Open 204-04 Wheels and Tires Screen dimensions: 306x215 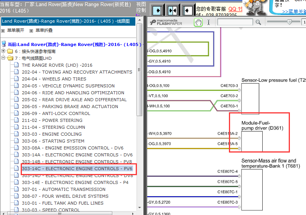(x=54, y=79)
